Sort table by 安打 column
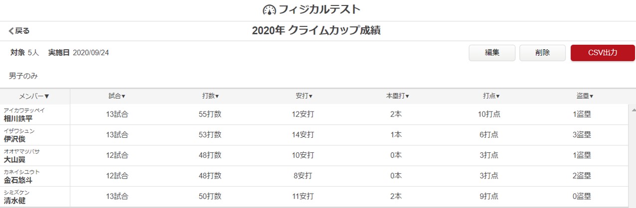Image resolution: width=636 pixels, height=208 pixels. [303, 96]
